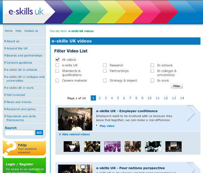Enable the Standards & qualifications checkbox
This screenshot has height=173, width=203.
58,71
